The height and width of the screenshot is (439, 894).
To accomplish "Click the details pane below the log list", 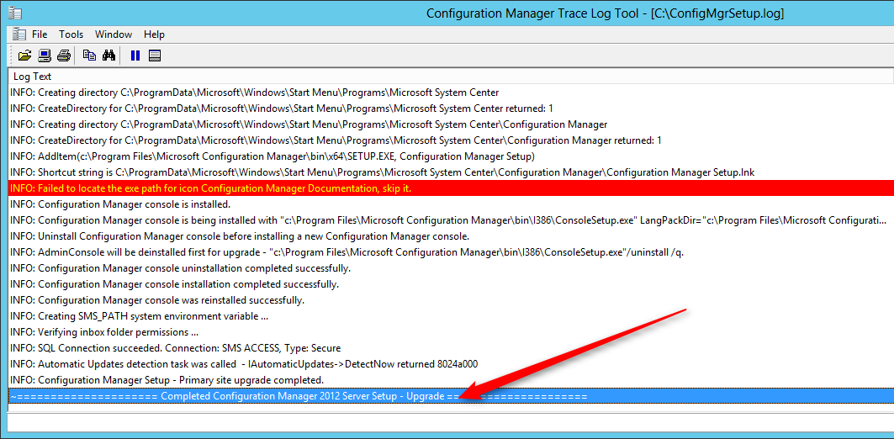I will click(x=451, y=422).
